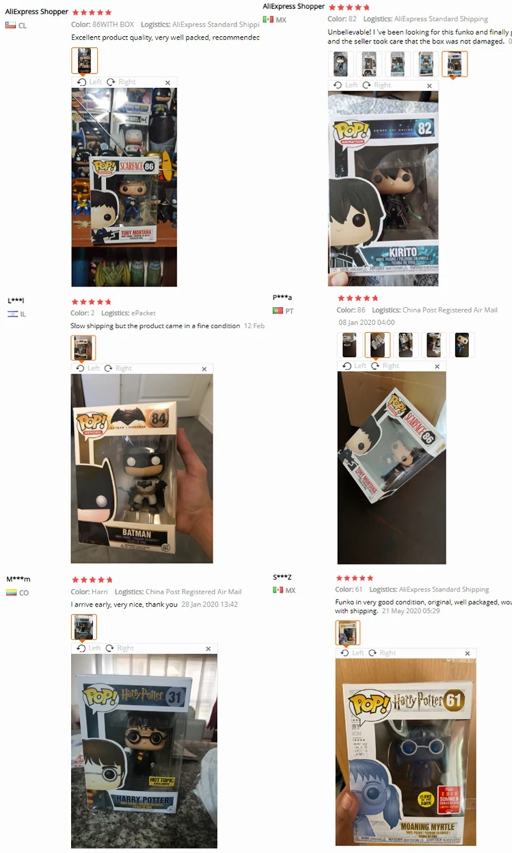Screen dimensions: 512x853
Task: Rotate the Harry Potter 31 photo left
Action: (x=89, y=648)
